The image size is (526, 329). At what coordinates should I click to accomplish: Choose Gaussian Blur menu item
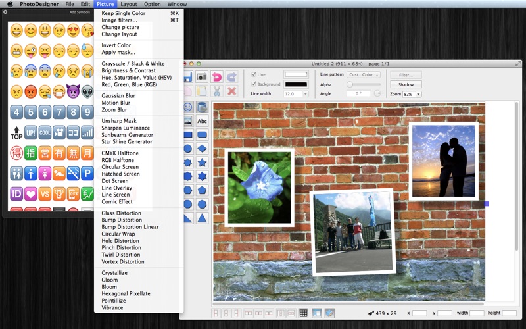tap(139, 95)
